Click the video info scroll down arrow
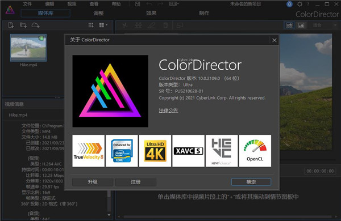 (x=109, y=215)
